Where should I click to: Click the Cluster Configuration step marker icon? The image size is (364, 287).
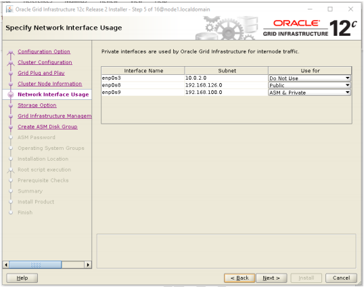[x=11, y=63]
